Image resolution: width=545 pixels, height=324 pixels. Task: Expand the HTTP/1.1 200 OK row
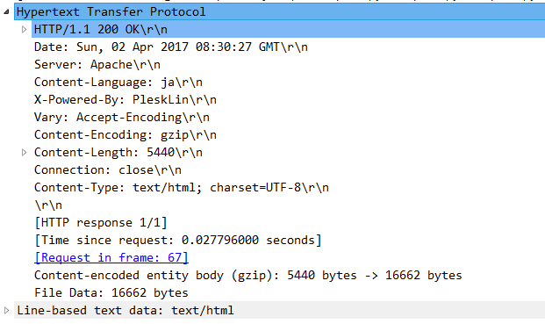24,30
